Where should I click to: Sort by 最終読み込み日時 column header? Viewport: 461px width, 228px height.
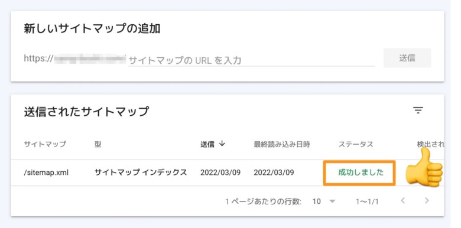pos(282,144)
